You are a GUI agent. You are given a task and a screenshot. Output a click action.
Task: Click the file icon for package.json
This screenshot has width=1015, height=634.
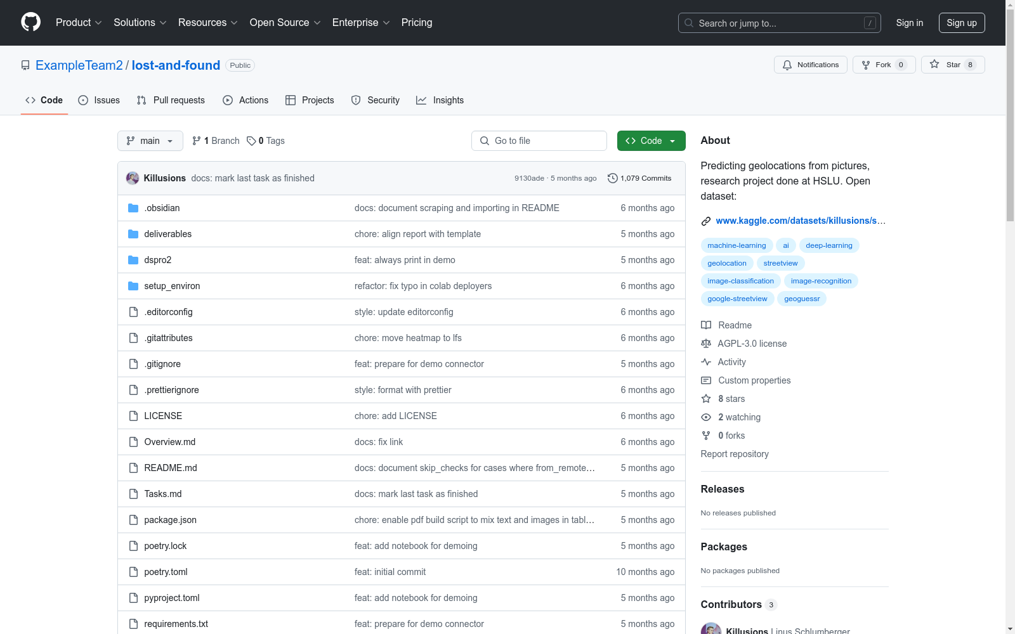point(133,520)
